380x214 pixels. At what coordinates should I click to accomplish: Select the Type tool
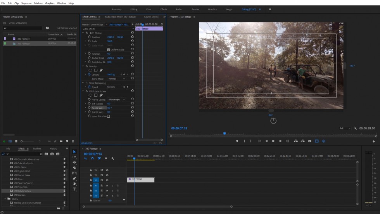pos(74,189)
